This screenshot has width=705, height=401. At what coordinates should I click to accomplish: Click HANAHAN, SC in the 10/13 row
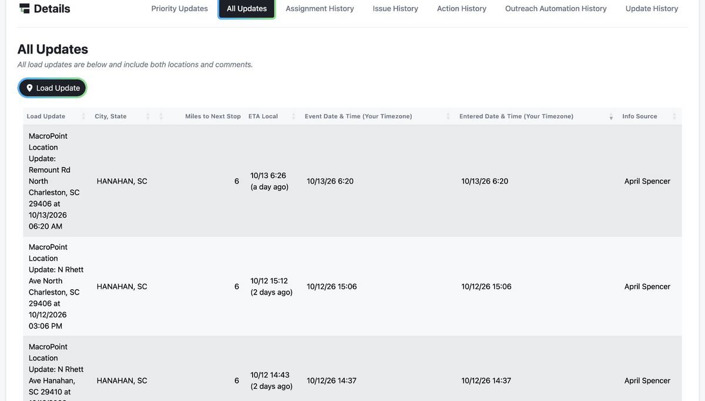pyautogui.click(x=122, y=181)
